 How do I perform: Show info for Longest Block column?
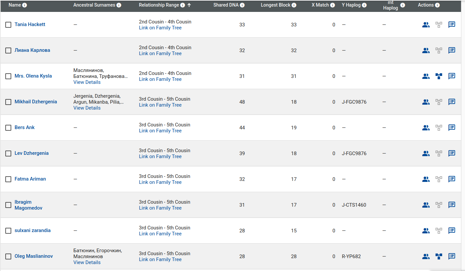point(294,5)
